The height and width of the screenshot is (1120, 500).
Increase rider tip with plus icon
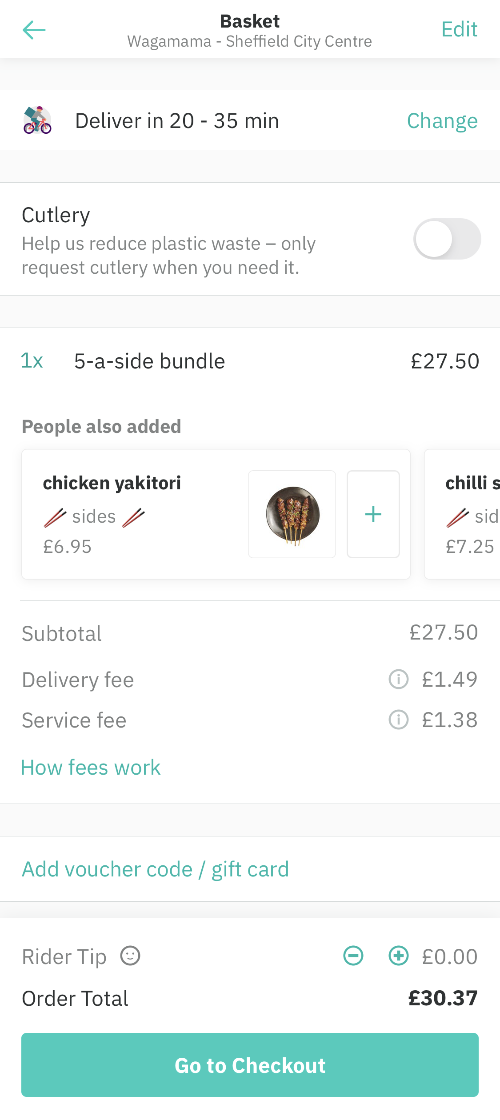[x=398, y=956]
